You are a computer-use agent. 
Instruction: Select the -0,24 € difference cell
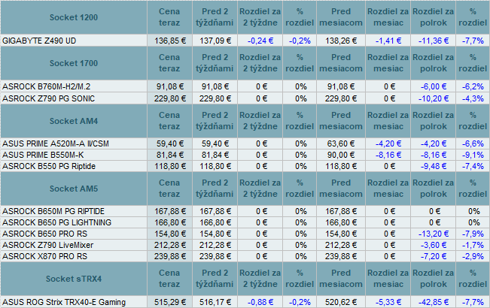pyautogui.click(x=260, y=41)
